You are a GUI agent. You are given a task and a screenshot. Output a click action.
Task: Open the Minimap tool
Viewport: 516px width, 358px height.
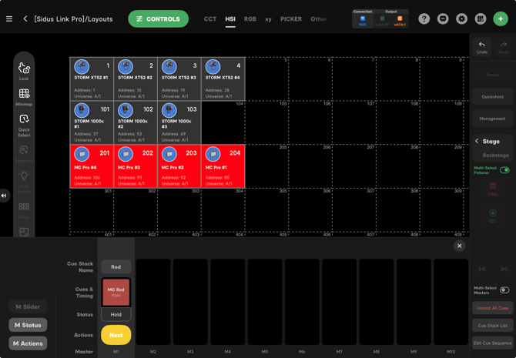pyautogui.click(x=24, y=96)
